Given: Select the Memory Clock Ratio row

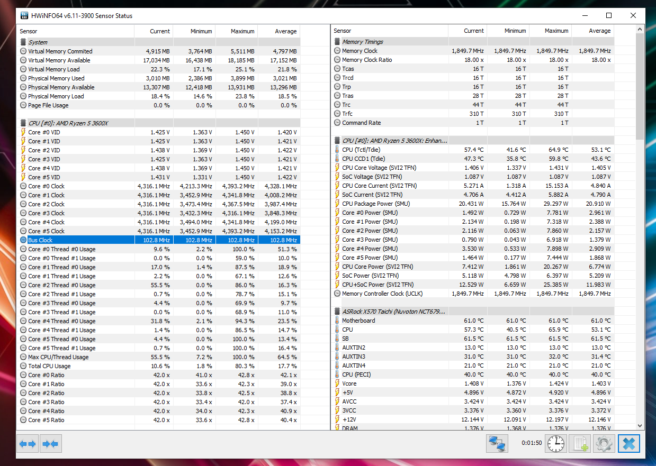Looking at the screenshot, I should pyautogui.click(x=473, y=60).
